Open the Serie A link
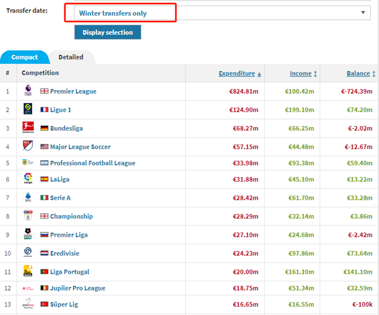The width and height of the screenshot is (379, 315). [x=61, y=198]
